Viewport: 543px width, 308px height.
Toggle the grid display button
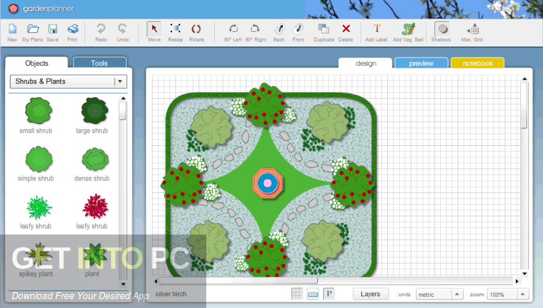tap(297, 294)
